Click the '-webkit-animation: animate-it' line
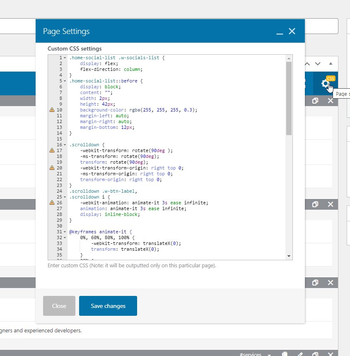 144,203
